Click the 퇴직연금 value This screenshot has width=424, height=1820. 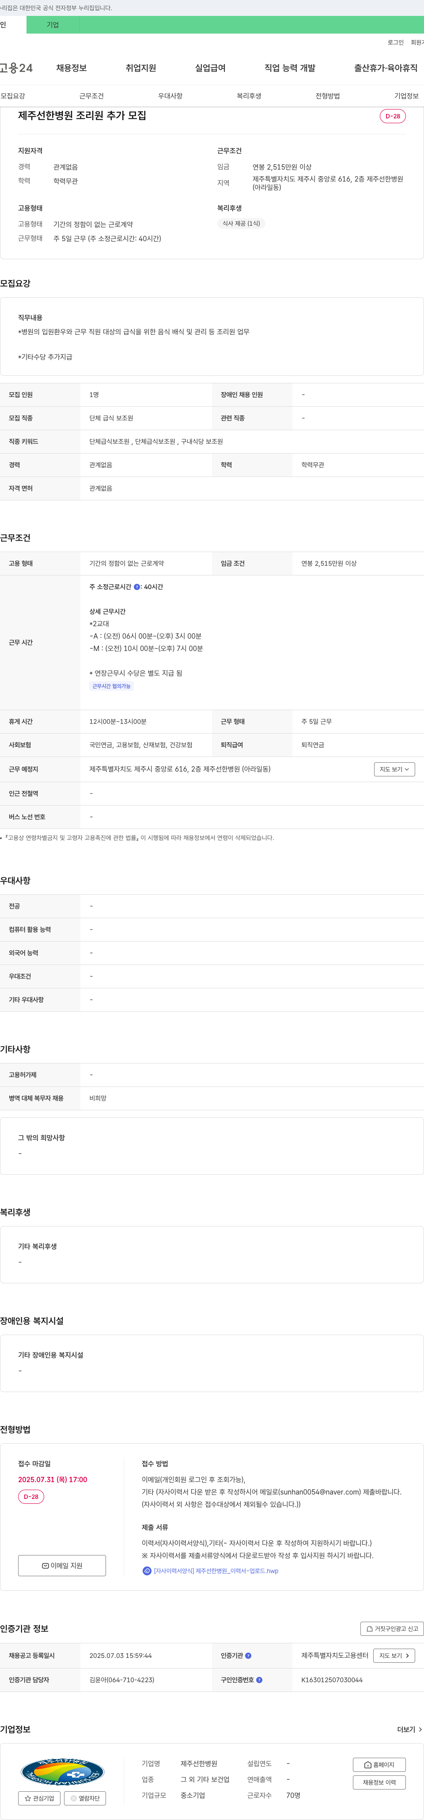pyautogui.click(x=313, y=745)
